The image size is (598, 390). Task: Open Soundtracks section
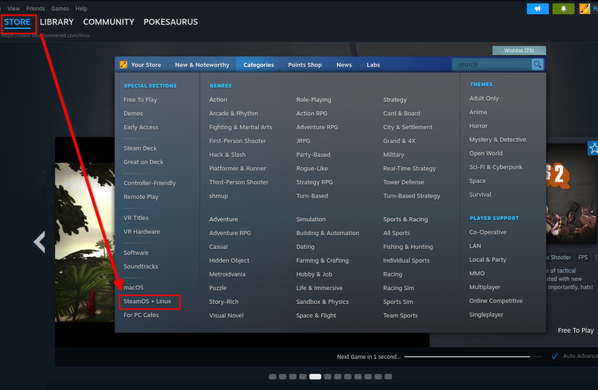pyautogui.click(x=141, y=266)
